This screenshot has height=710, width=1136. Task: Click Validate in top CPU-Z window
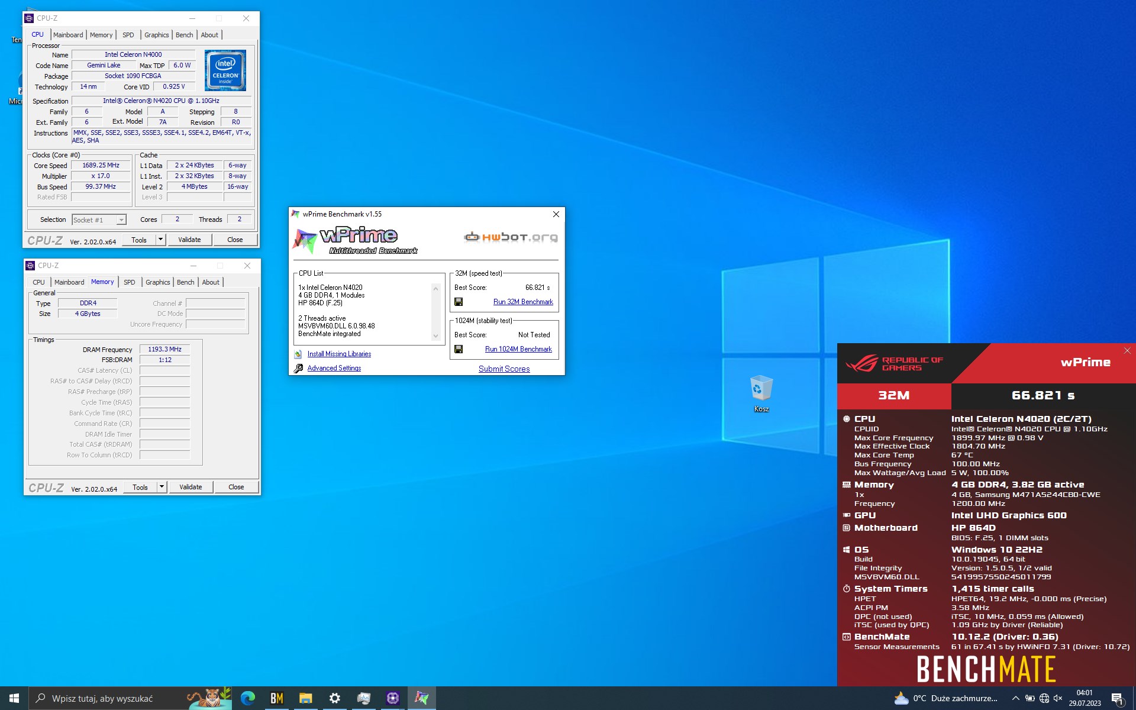189,240
